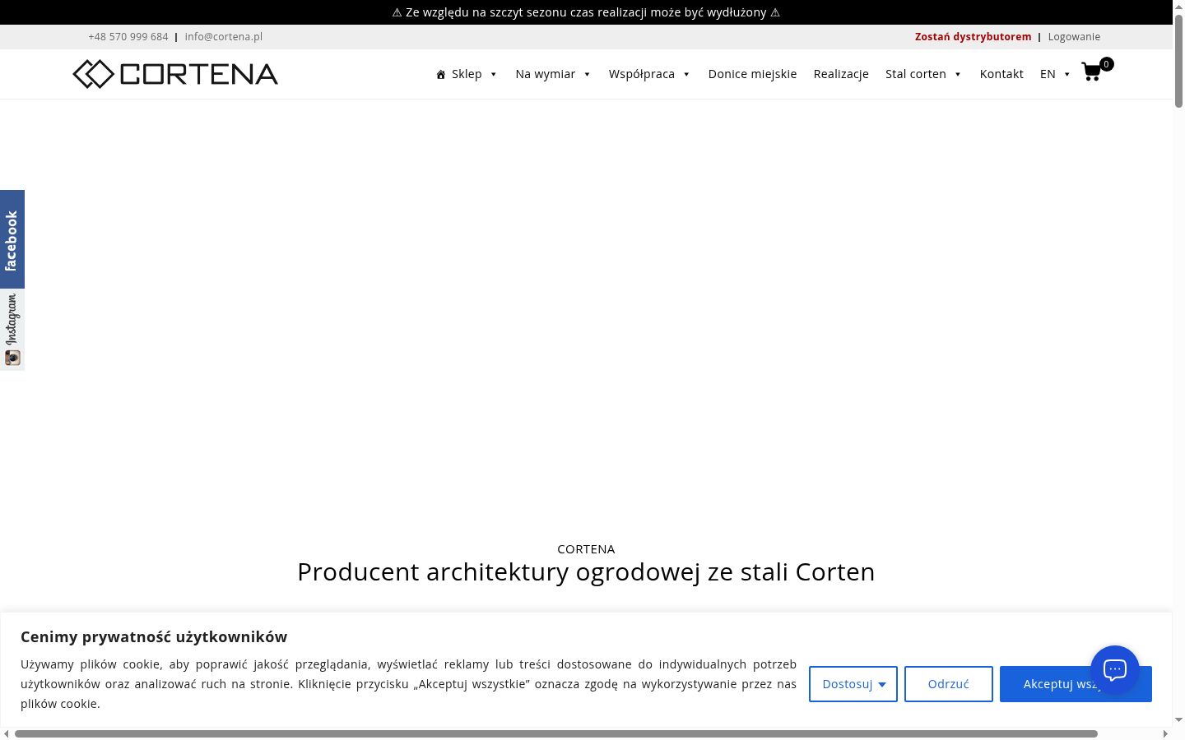Click the Cortena logo

coord(175,74)
